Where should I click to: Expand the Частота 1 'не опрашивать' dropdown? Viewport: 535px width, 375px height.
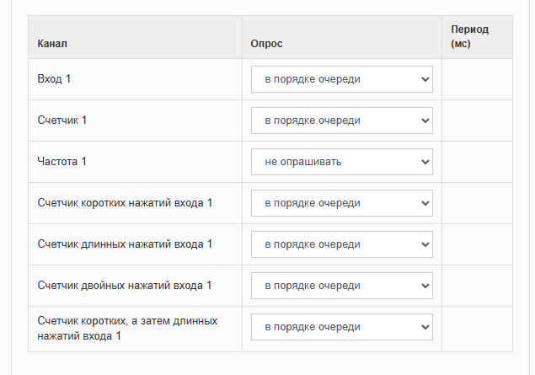point(341,162)
